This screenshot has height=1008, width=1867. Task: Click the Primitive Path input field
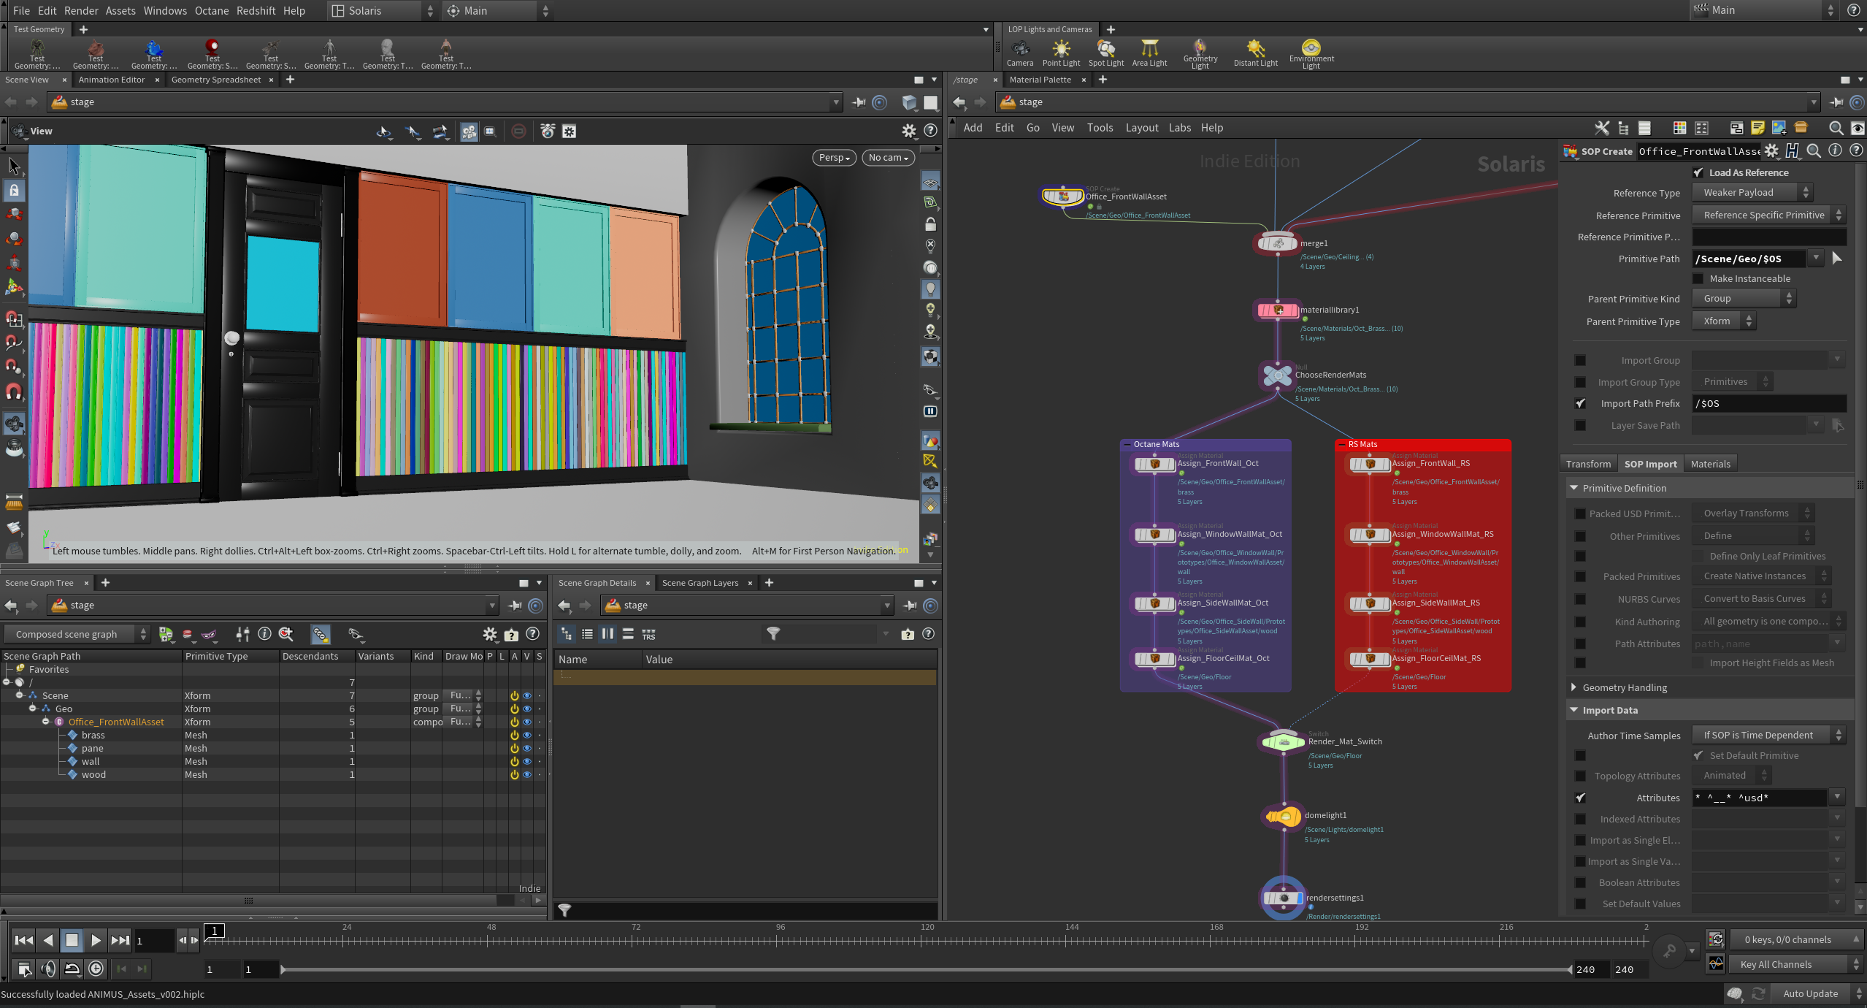(1748, 259)
